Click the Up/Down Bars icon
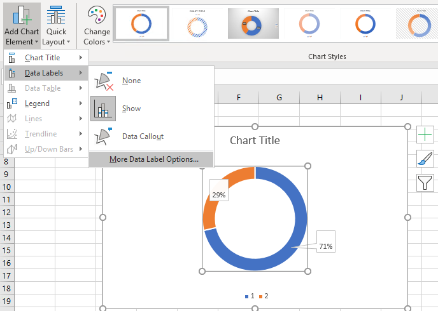 tap(12, 149)
